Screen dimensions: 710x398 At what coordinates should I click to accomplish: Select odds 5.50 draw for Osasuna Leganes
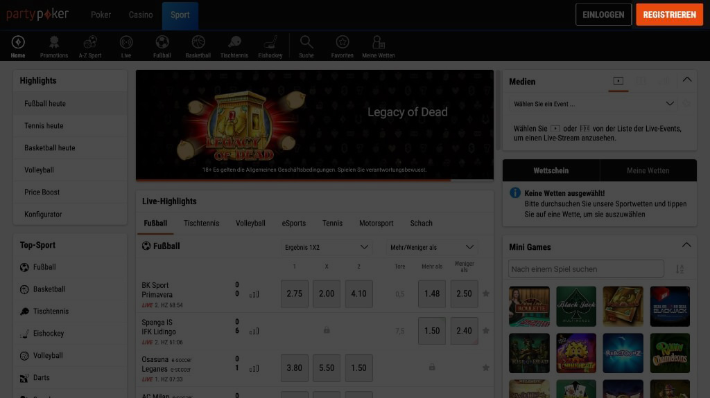327,368
